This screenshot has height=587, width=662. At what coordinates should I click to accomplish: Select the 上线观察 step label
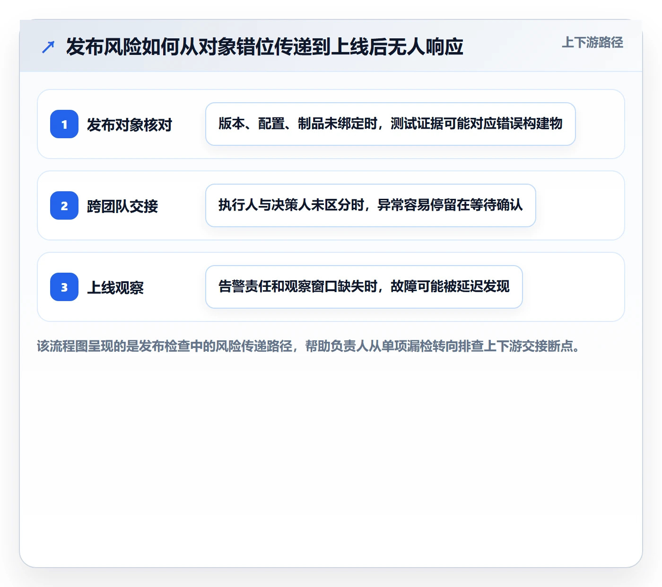115,288
